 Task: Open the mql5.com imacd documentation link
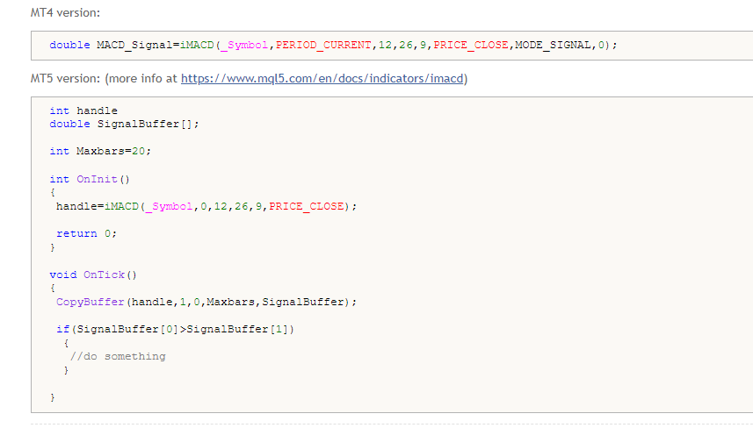tap(322, 79)
